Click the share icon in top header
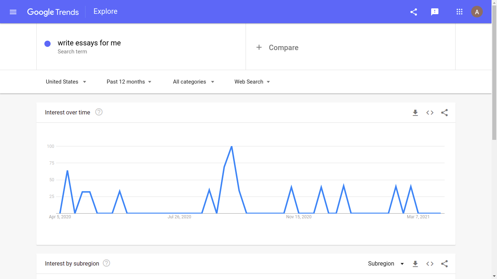 (x=414, y=12)
